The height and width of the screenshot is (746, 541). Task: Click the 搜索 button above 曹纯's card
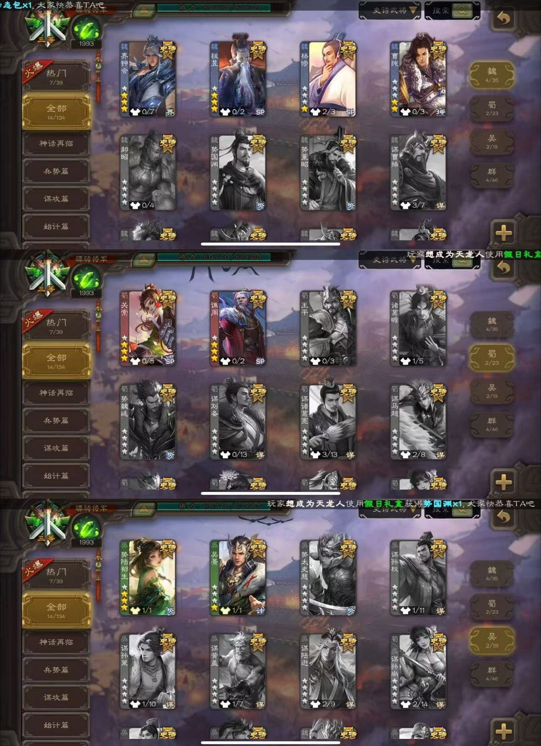pyautogui.click(x=452, y=10)
